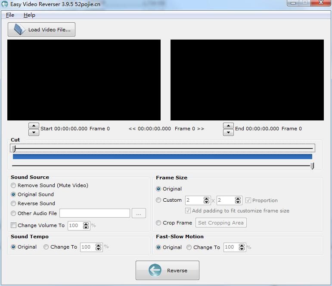The height and width of the screenshot is (286, 332).
Task: Click the Other Audio File path field
Action: coord(95,213)
